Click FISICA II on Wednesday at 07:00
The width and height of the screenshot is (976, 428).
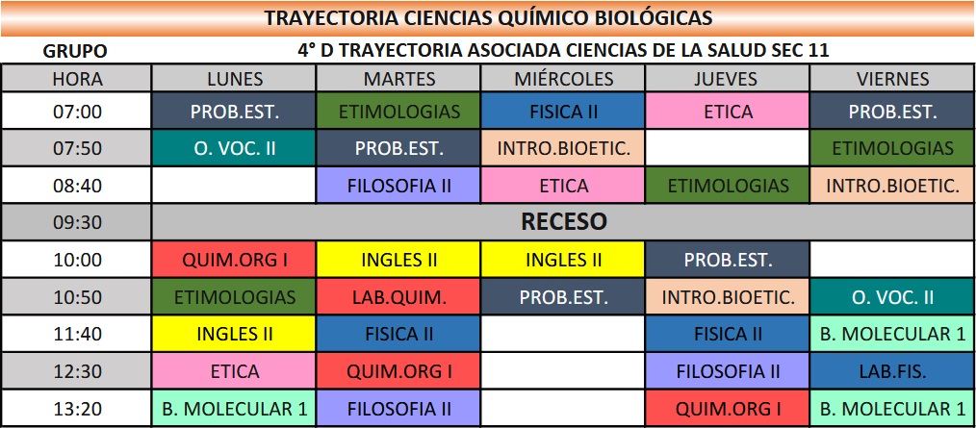563,112
